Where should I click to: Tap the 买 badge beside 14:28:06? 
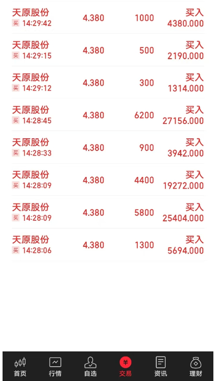(x=16, y=250)
